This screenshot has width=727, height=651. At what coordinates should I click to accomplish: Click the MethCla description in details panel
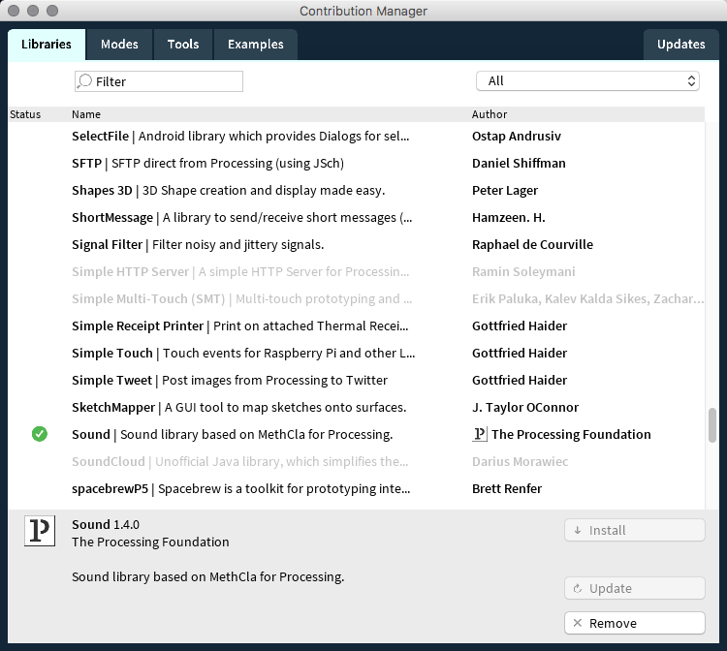(207, 576)
